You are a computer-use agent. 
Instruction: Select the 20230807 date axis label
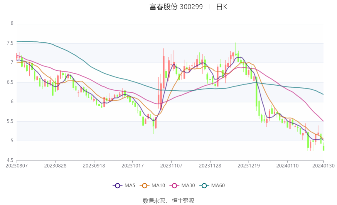coord(16,166)
